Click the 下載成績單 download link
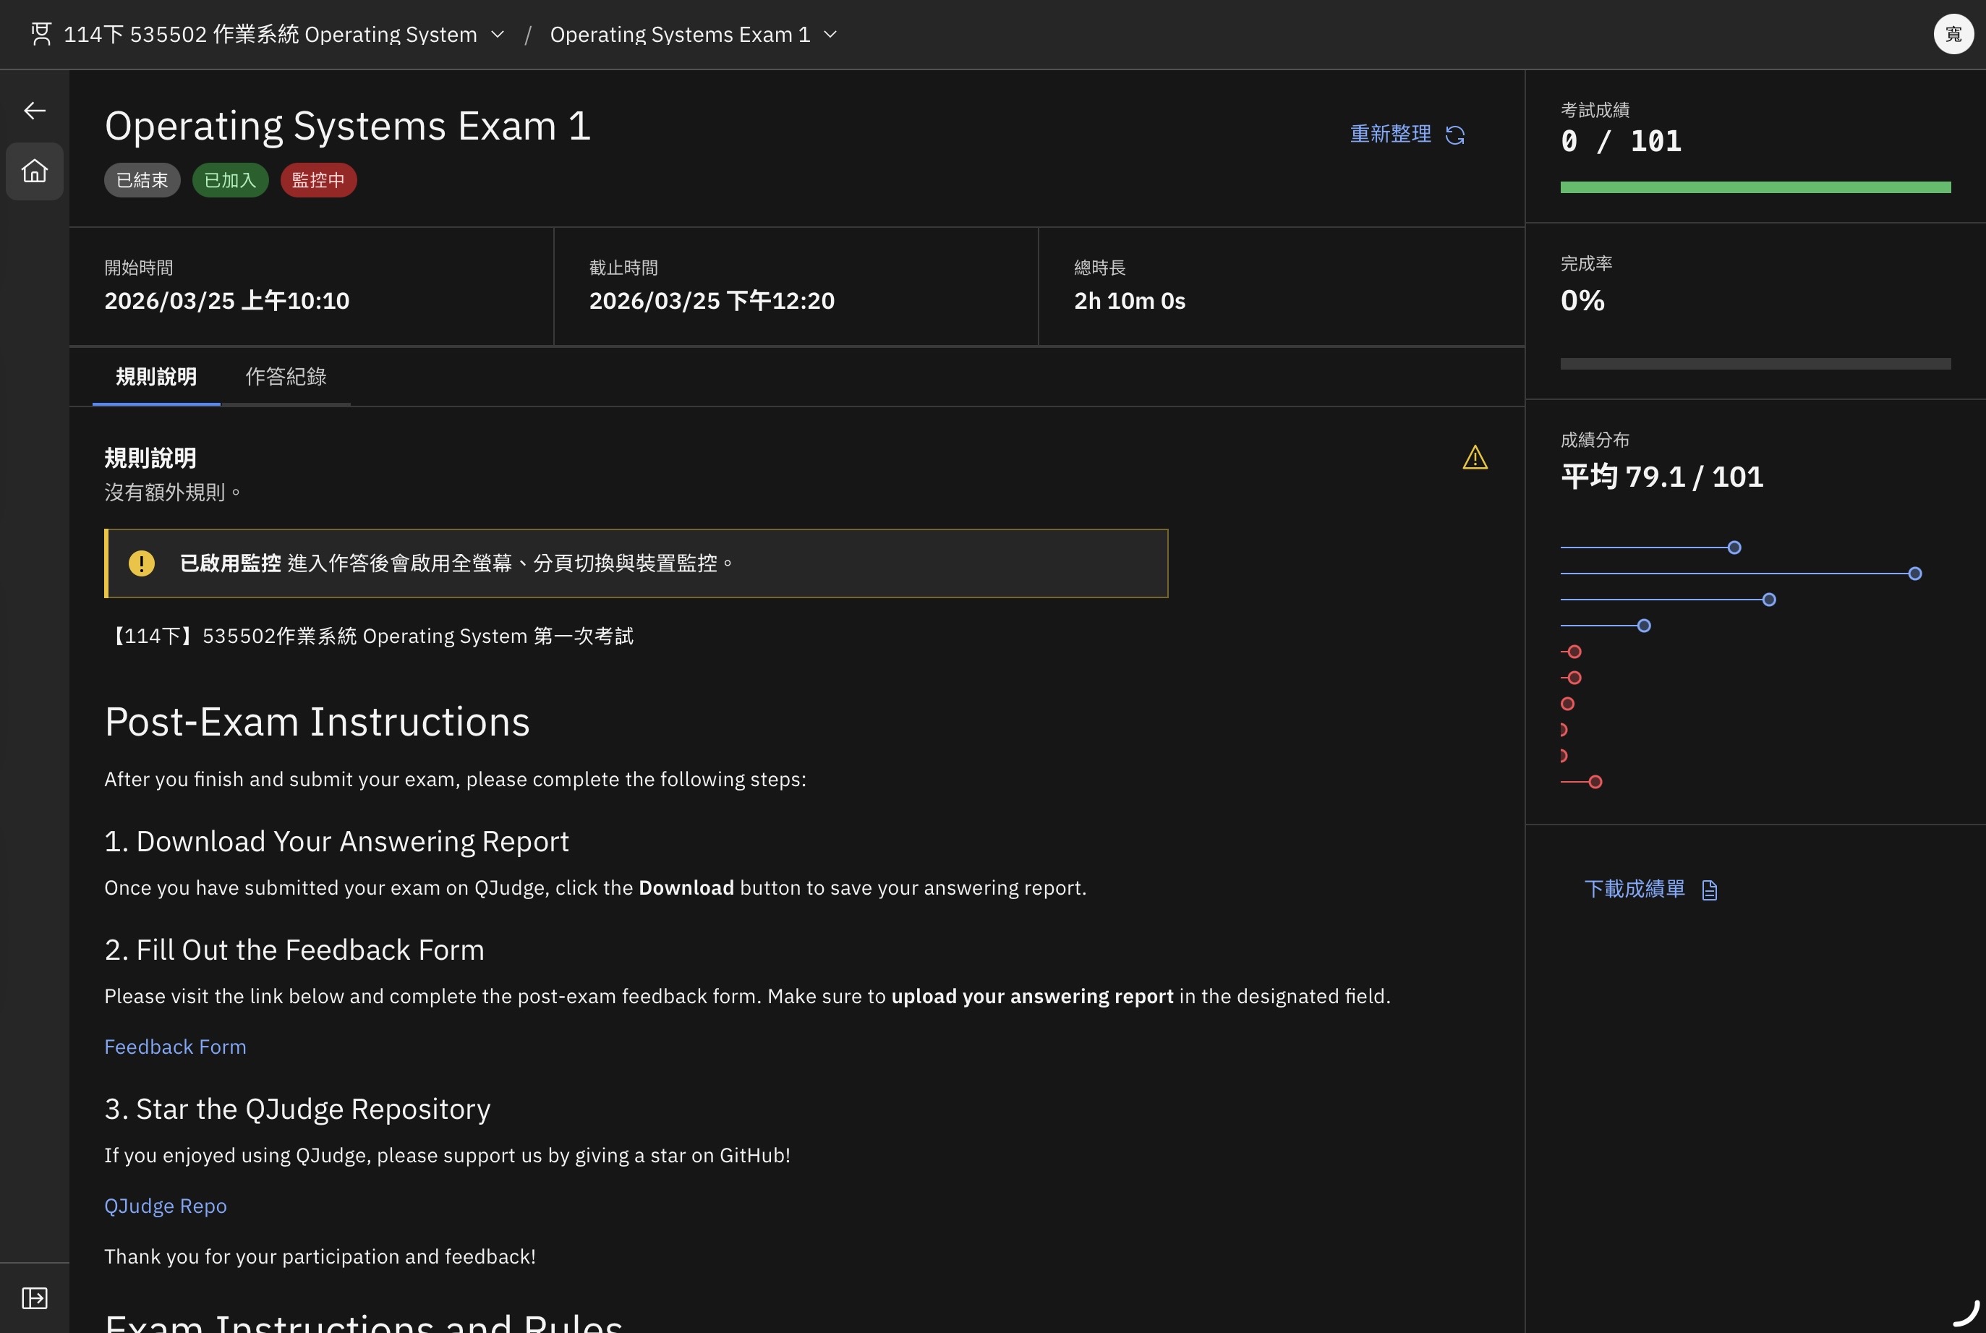 pos(1651,889)
